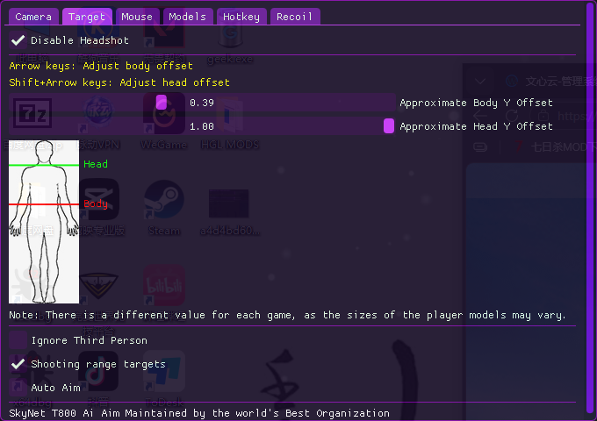Click the Approximate Head Y Offset label
This screenshot has width=597, height=421.
click(476, 126)
